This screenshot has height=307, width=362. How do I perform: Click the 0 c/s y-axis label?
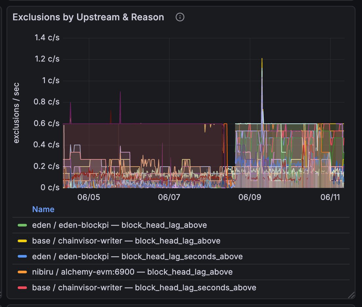(x=50, y=188)
